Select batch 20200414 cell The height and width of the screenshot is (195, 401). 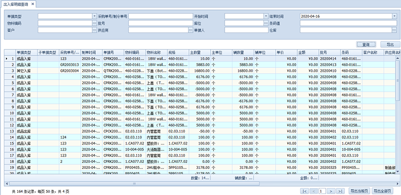click(x=330, y=58)
